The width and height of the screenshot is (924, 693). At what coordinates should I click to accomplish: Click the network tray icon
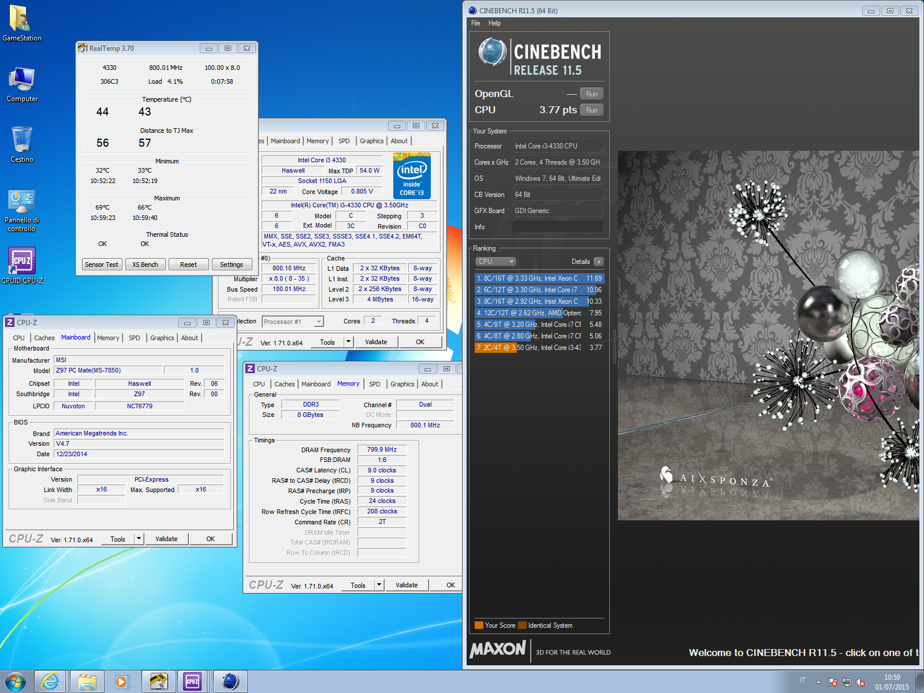(x=847, y=682)
